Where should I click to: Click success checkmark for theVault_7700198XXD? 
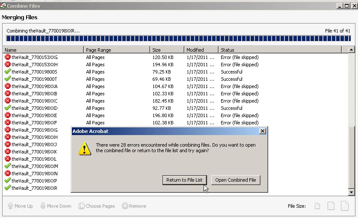(8, 108)
